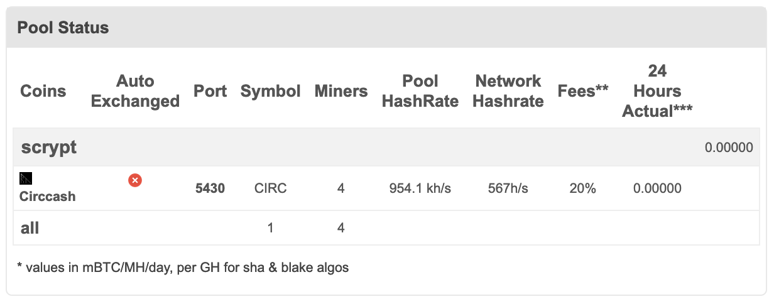774x304 pixels.
Task: Sort table by Miners header
Action: click(x=341, y=91)
